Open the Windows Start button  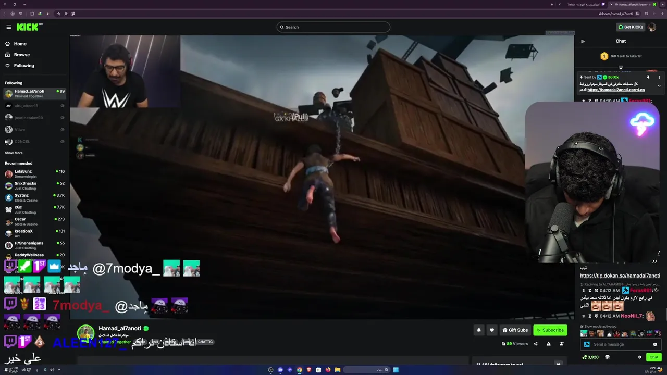coord(396,370)
